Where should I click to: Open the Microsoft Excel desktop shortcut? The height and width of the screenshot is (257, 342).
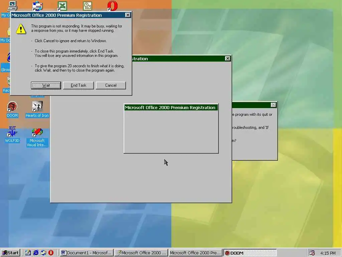click(62, 6)
